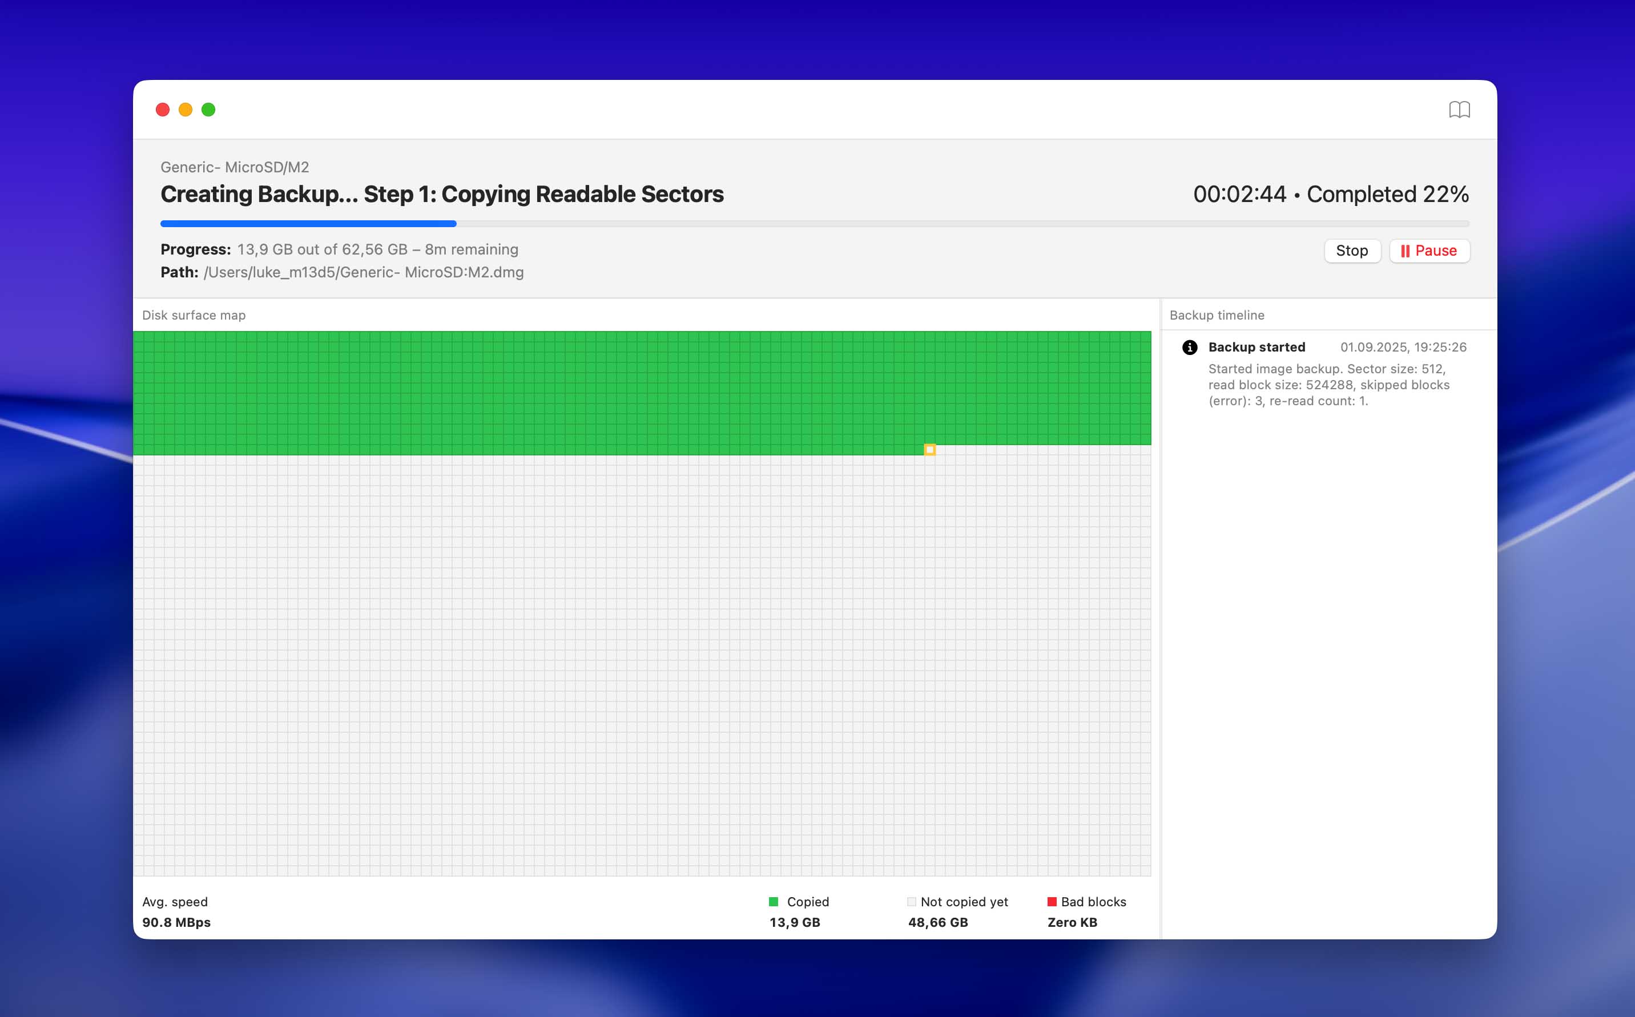Image resolution: width=1635 pixels, height=1017 pixels.
Task: Maximize the window with green button
Action: tap(208, 110)
